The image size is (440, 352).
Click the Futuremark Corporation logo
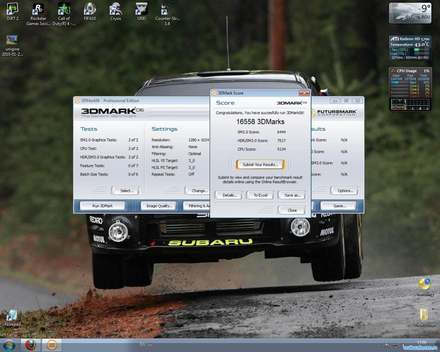[x=334, y=113]
